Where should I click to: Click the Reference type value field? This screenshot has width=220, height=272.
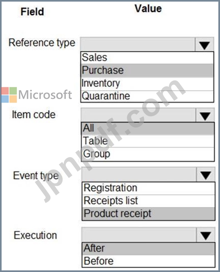click(137, 44)
